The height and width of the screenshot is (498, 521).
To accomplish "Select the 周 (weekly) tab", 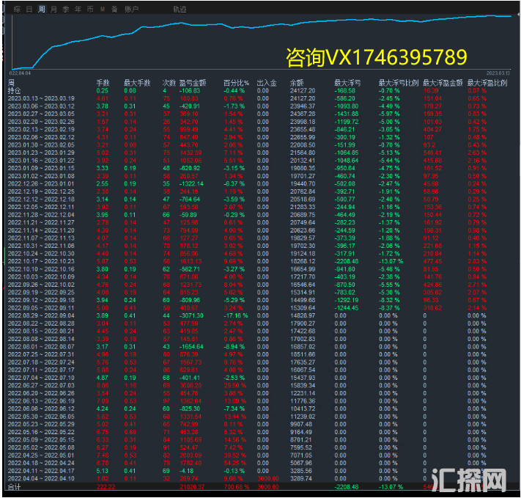I will [x=42, y=10].
